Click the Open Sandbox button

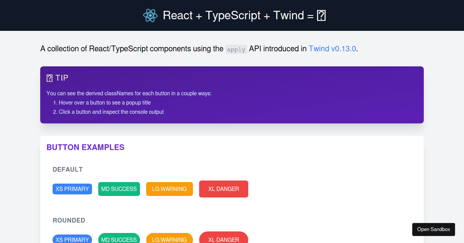(433, 229)
